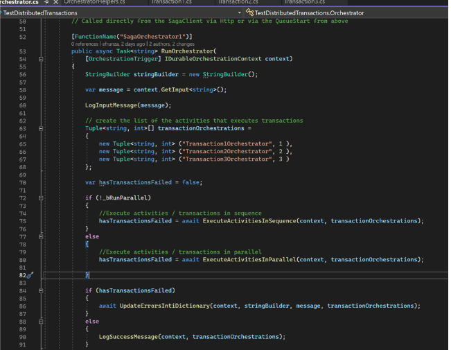Image resolution: width=451 pixels, height=350 pixels.
Task: Click "Transaction2Orchestrator" string on line 66
Action: point(227,151)
